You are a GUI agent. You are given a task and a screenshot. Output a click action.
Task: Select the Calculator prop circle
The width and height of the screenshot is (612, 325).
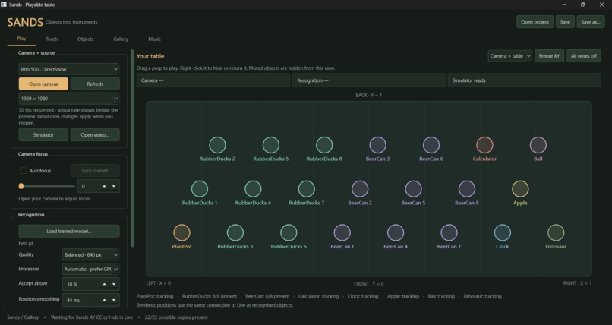(484, 145)
